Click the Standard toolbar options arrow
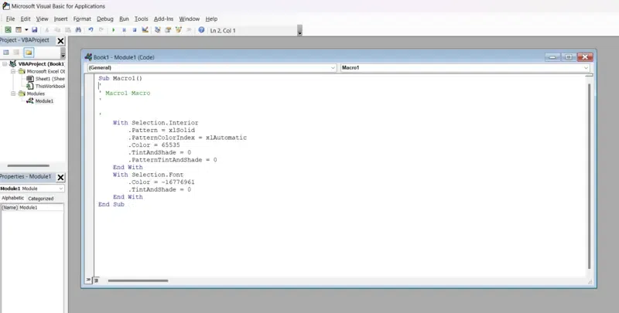Image resolution: width=619 pixels, height=313 pixels. pos(299,31)
